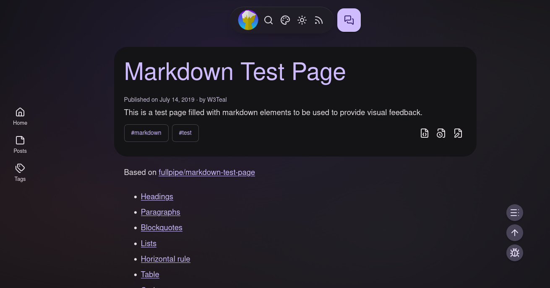The height and width of the screenshot is (288, 550).
Task: Open Tags in sidebar
Action: click(20, 172)
